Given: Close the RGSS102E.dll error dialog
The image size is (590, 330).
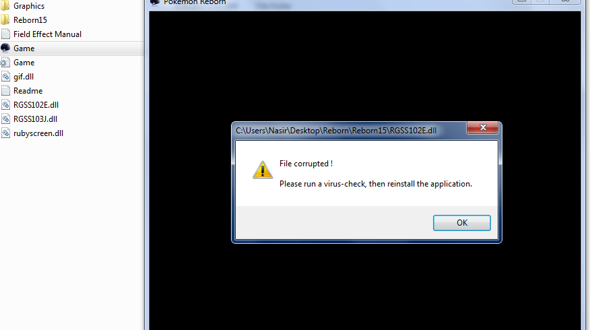Looking at the screenshot, I should point(483,127).
